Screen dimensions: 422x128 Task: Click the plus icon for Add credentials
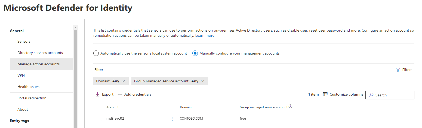[120, 94]
